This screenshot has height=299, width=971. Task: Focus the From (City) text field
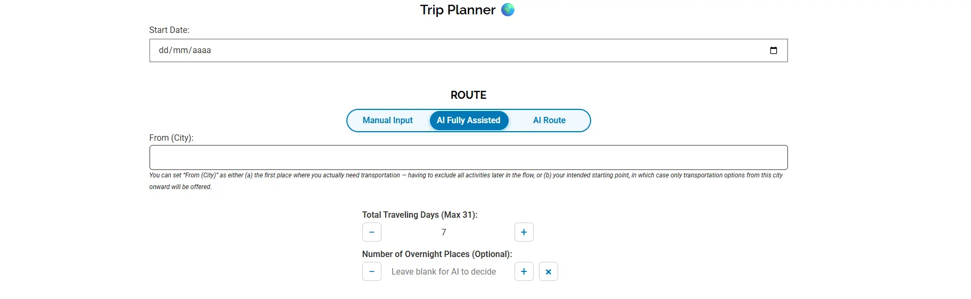[x=468, y=158]
